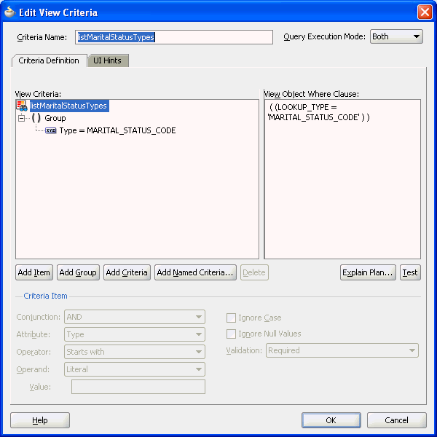Viewport: 437px width, 437px height.
Task: Collapse the Group tree node
Action: pos(22,118)
